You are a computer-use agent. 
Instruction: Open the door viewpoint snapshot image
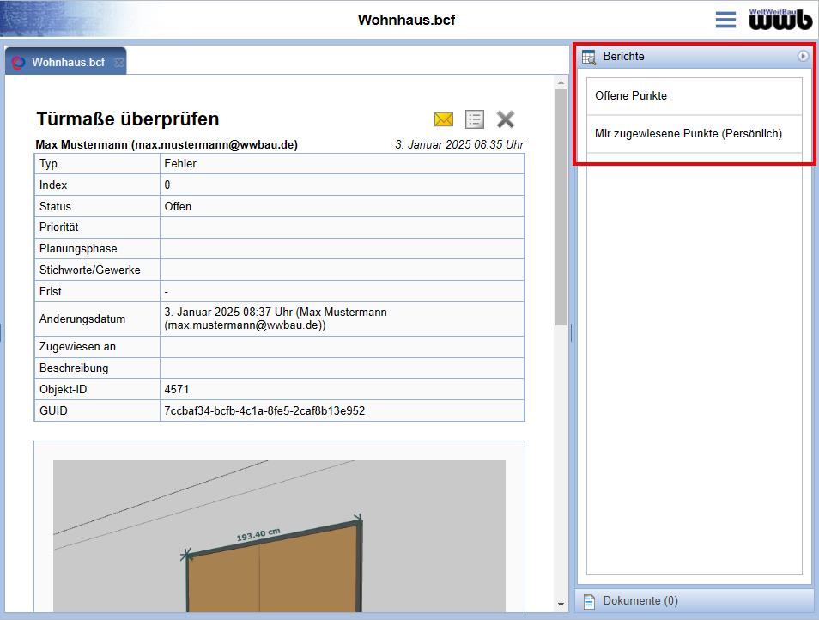(x=280, y=536)
